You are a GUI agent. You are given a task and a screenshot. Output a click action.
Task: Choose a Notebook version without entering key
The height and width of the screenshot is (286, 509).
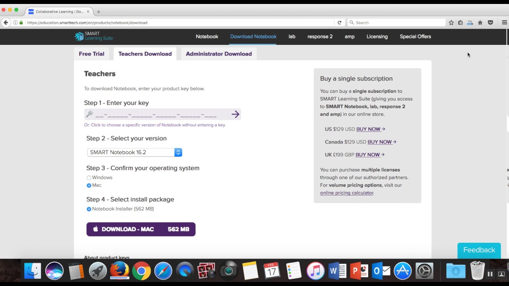coord(155,125)
